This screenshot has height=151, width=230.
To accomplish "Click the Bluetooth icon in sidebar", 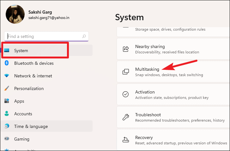I will coord(7,63).
